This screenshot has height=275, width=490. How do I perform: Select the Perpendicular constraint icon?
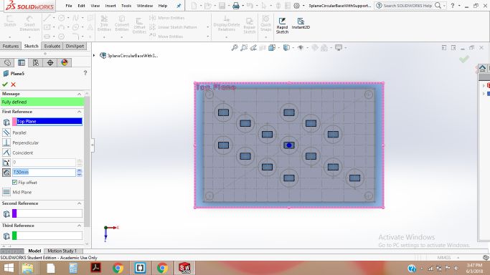click(x=6, y=143)
